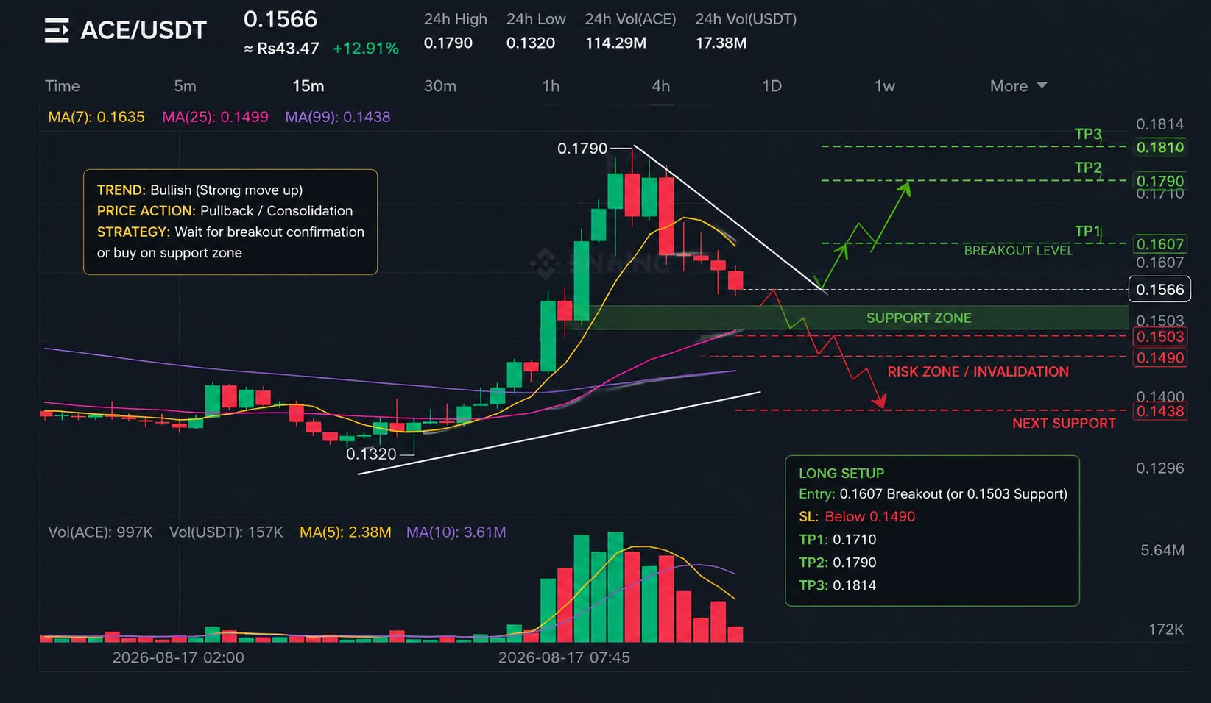Click the 24h High label
Image resolution: width=1211 pixels, height=703 pixels.
[x=456, y=19]
